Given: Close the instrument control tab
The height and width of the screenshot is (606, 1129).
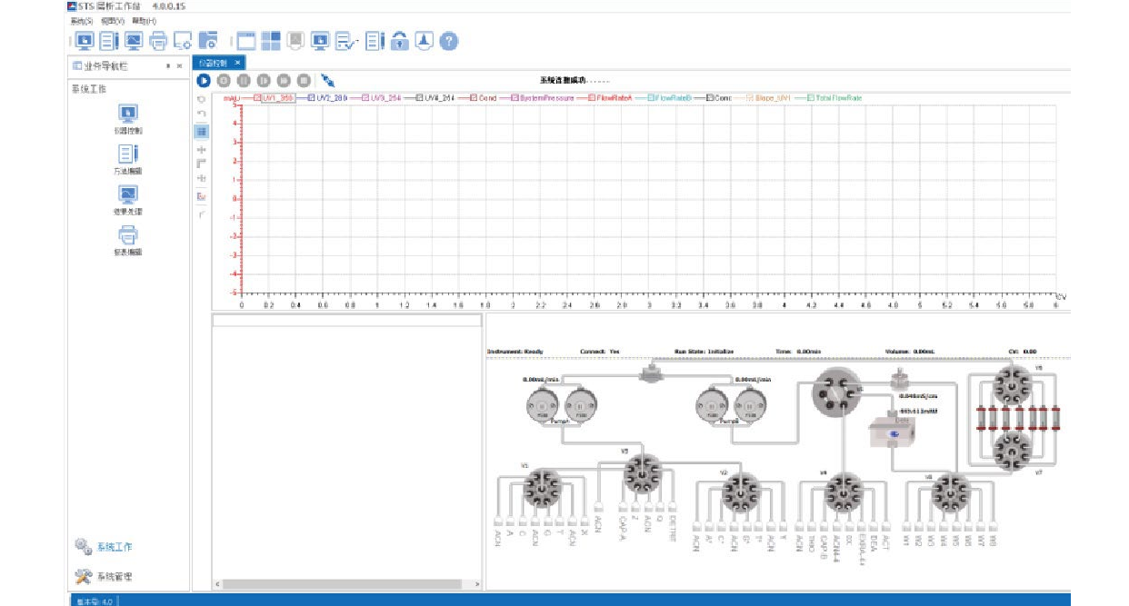Looking at the screenshot, I should click(x=237, y=63).
